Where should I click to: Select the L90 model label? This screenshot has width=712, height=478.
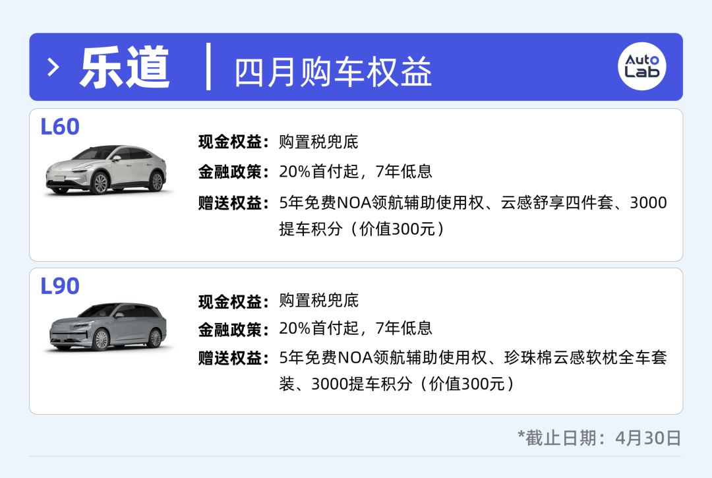pyautogui.click(x=60, y=286)
